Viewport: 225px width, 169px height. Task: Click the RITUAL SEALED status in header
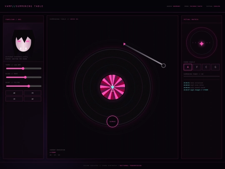pos(213,6)
